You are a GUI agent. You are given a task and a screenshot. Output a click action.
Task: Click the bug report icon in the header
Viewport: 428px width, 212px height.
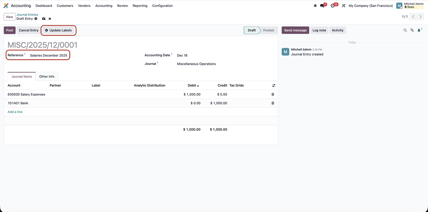point(315,5)
